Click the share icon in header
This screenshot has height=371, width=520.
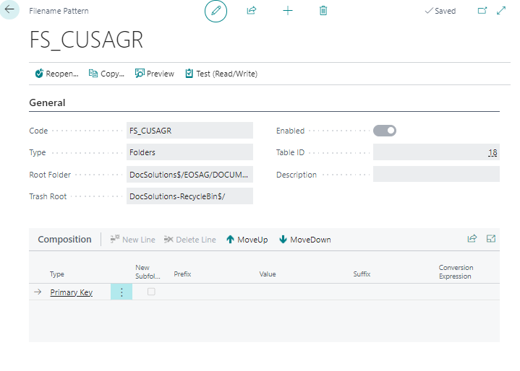pyautogui.click(x=252, y=11)
